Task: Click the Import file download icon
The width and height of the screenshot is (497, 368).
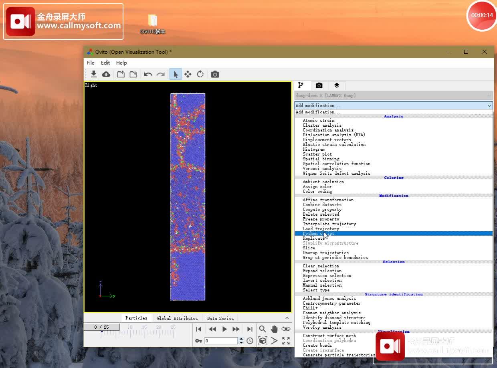Action: point(93,74)
